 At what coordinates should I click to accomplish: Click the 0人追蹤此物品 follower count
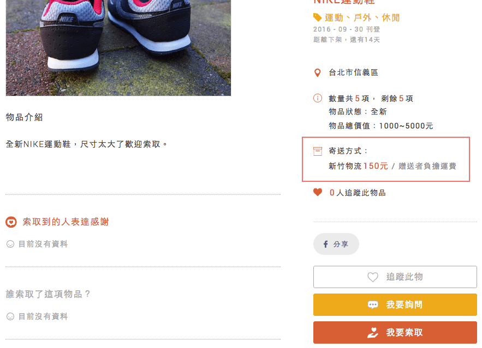tap(358, 193)
